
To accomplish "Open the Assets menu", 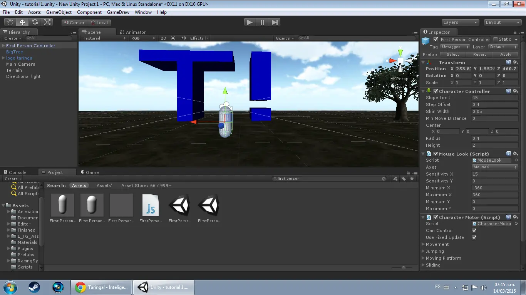I will [x=34, y=12].
